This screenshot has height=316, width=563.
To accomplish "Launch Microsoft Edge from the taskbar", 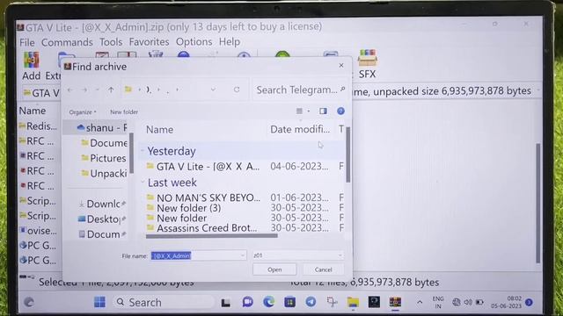I will tap(268, 302).
